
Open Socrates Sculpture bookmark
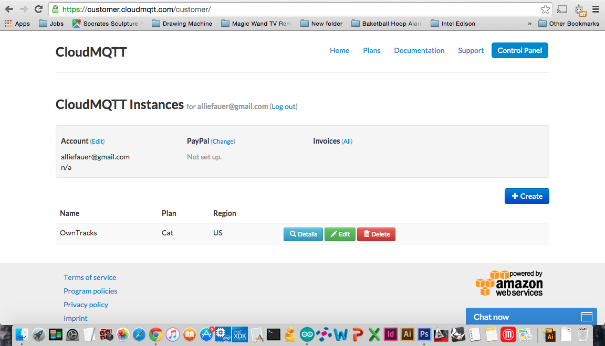click(108, 24)
